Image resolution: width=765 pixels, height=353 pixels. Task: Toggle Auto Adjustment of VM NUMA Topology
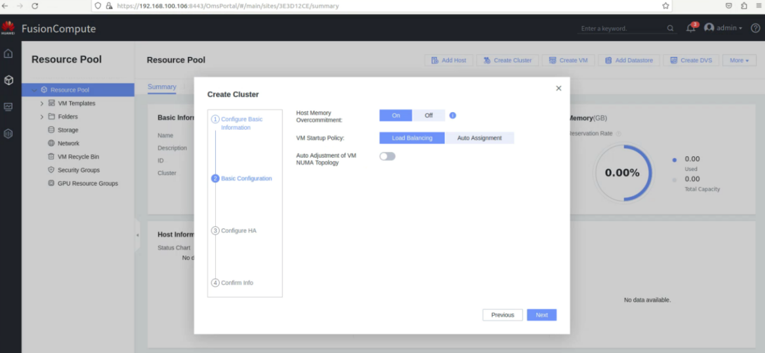coord(388,156)
